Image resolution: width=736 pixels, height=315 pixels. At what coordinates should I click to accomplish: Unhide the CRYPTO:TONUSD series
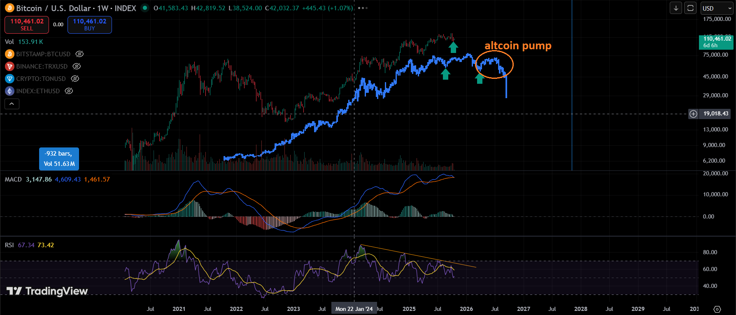click(75, 79)
